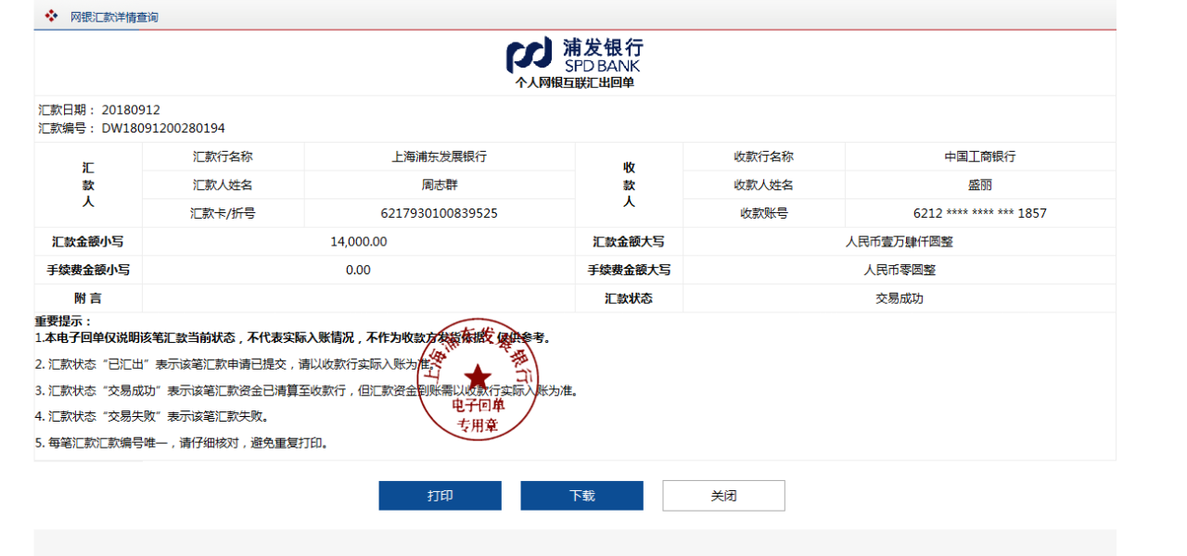
Task: Click the remitter card number 6217930100839525
Action: coord(440,213)
